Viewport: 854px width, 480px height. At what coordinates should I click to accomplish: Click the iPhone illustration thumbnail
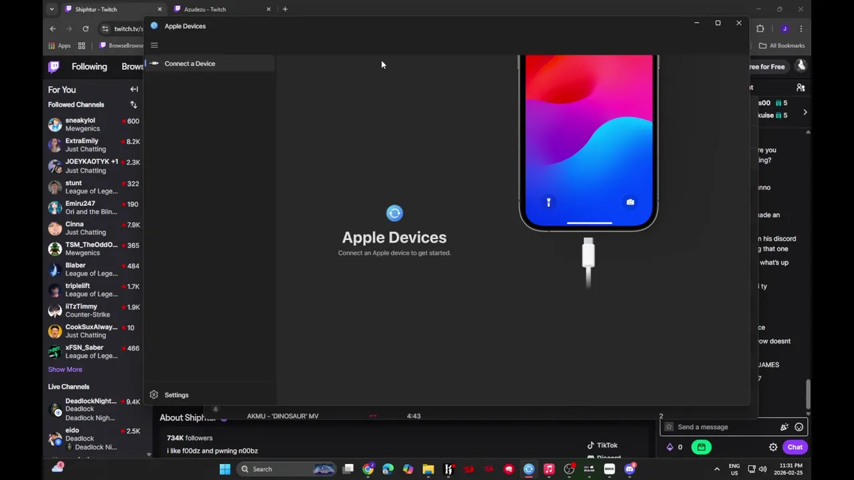(x=588, y=143)
